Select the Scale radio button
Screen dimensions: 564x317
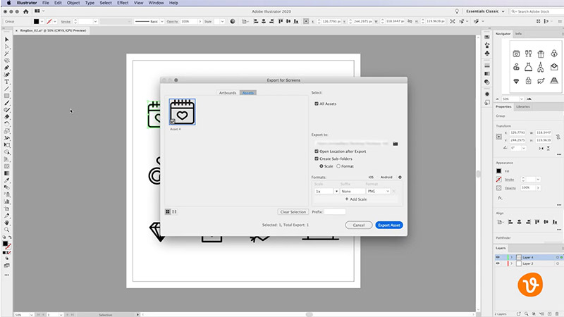point(321,166)
